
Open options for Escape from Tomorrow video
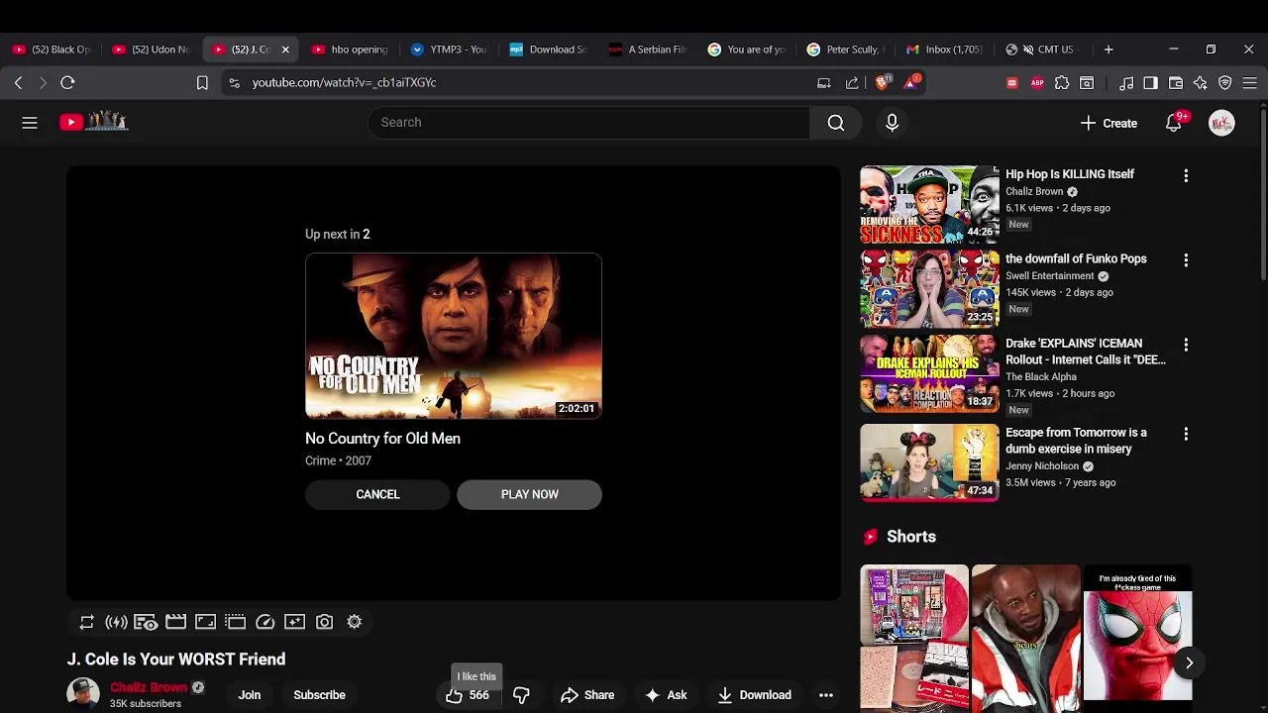(x=1186, y=434)
